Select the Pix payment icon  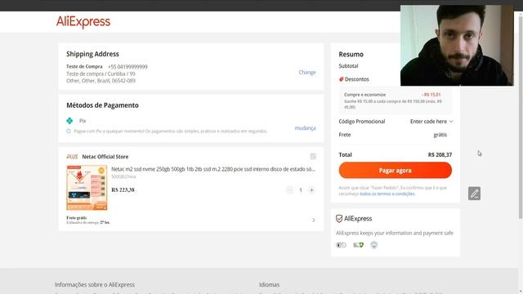pos(69,121)
